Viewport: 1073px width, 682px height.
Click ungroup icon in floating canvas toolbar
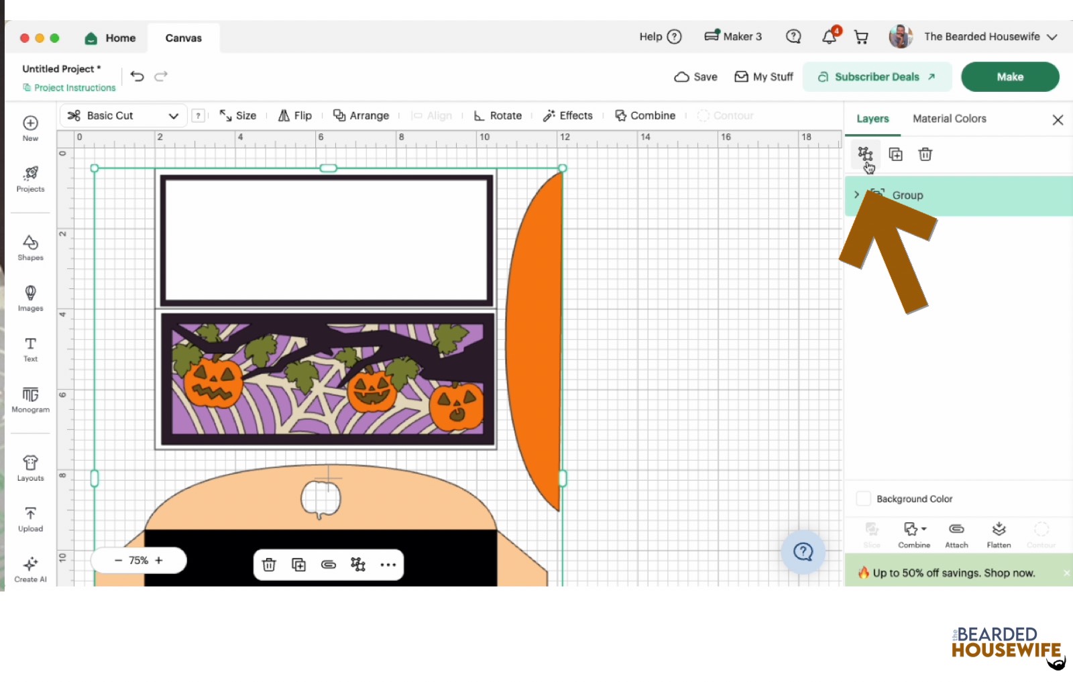(358, 565)
